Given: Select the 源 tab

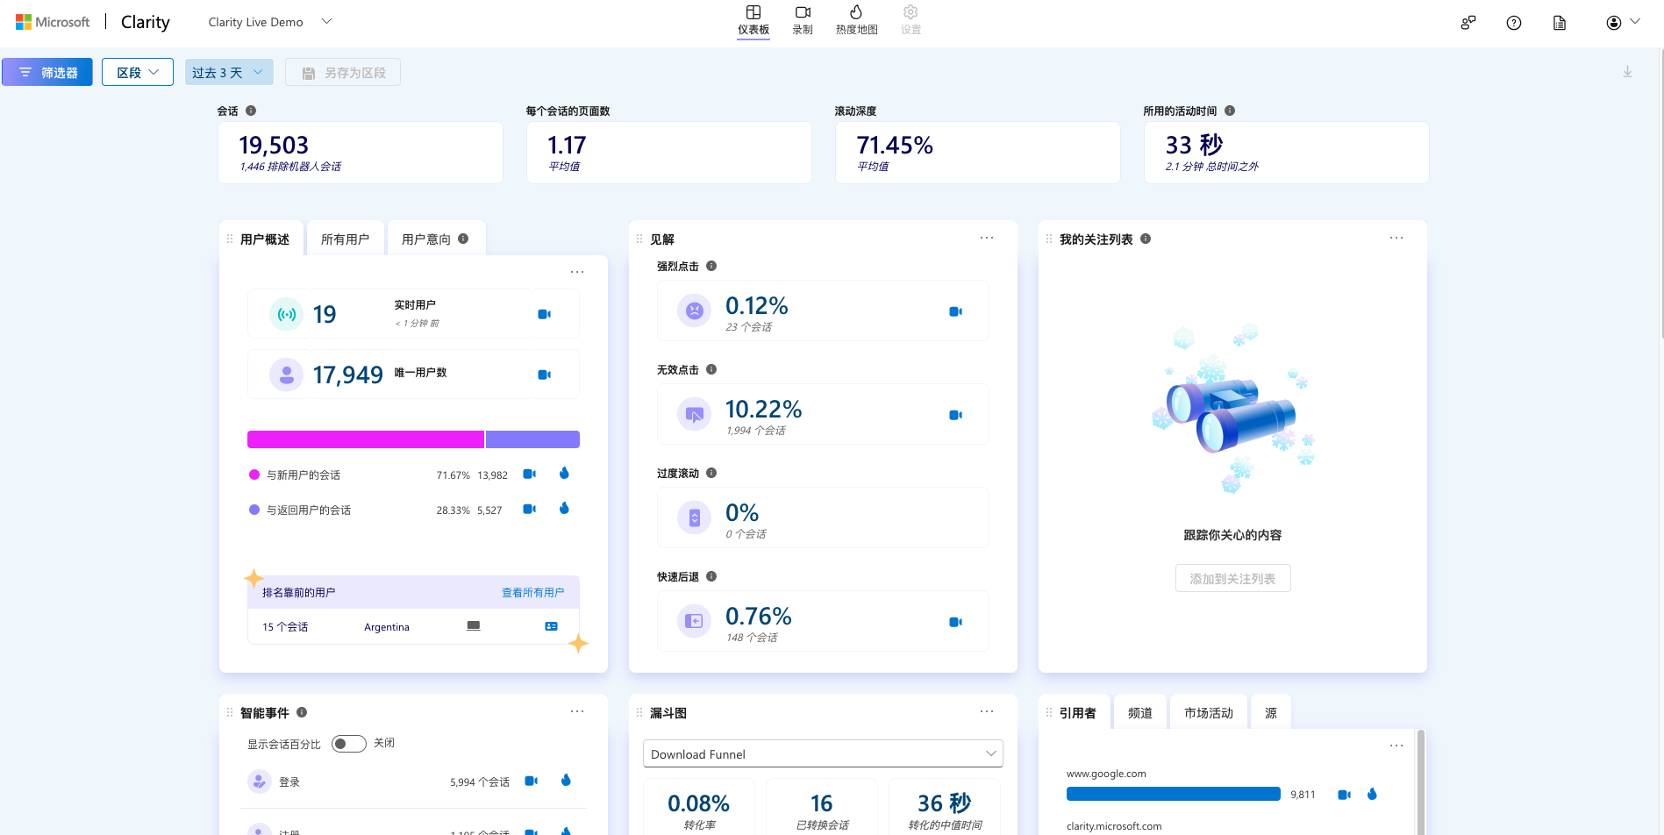Looking at the screenshot, I should tap(1271, 712).
